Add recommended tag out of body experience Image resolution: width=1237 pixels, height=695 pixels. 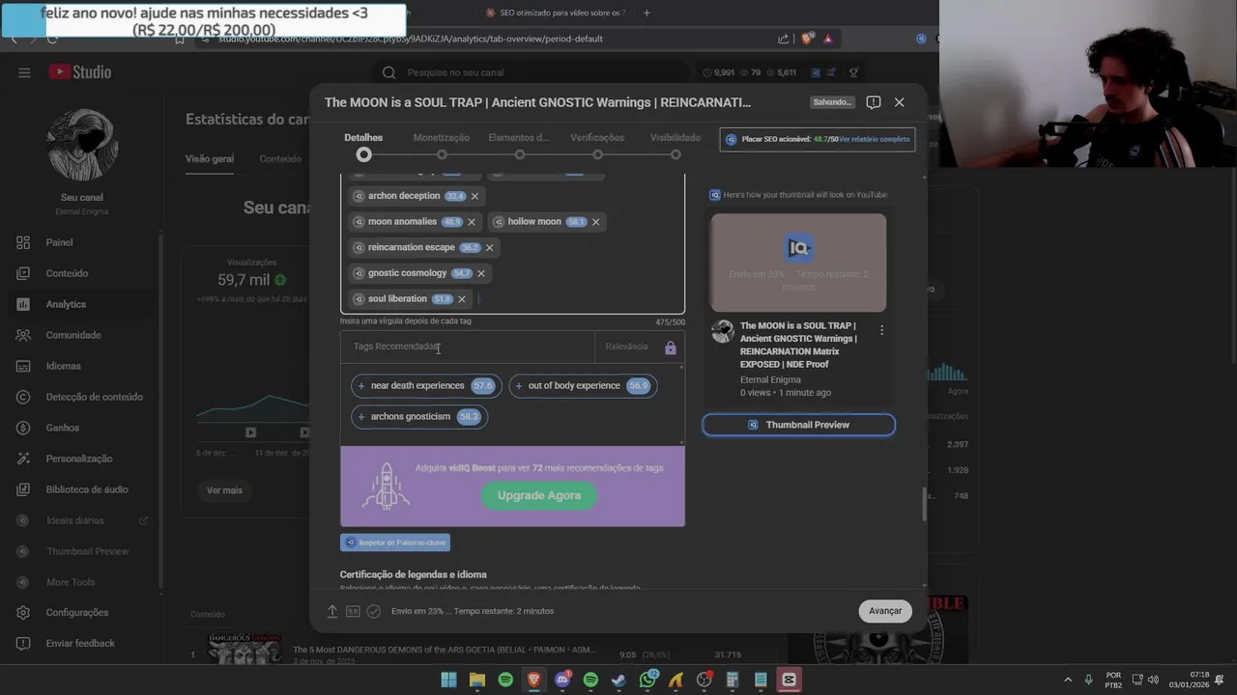(x=582, y=385)
